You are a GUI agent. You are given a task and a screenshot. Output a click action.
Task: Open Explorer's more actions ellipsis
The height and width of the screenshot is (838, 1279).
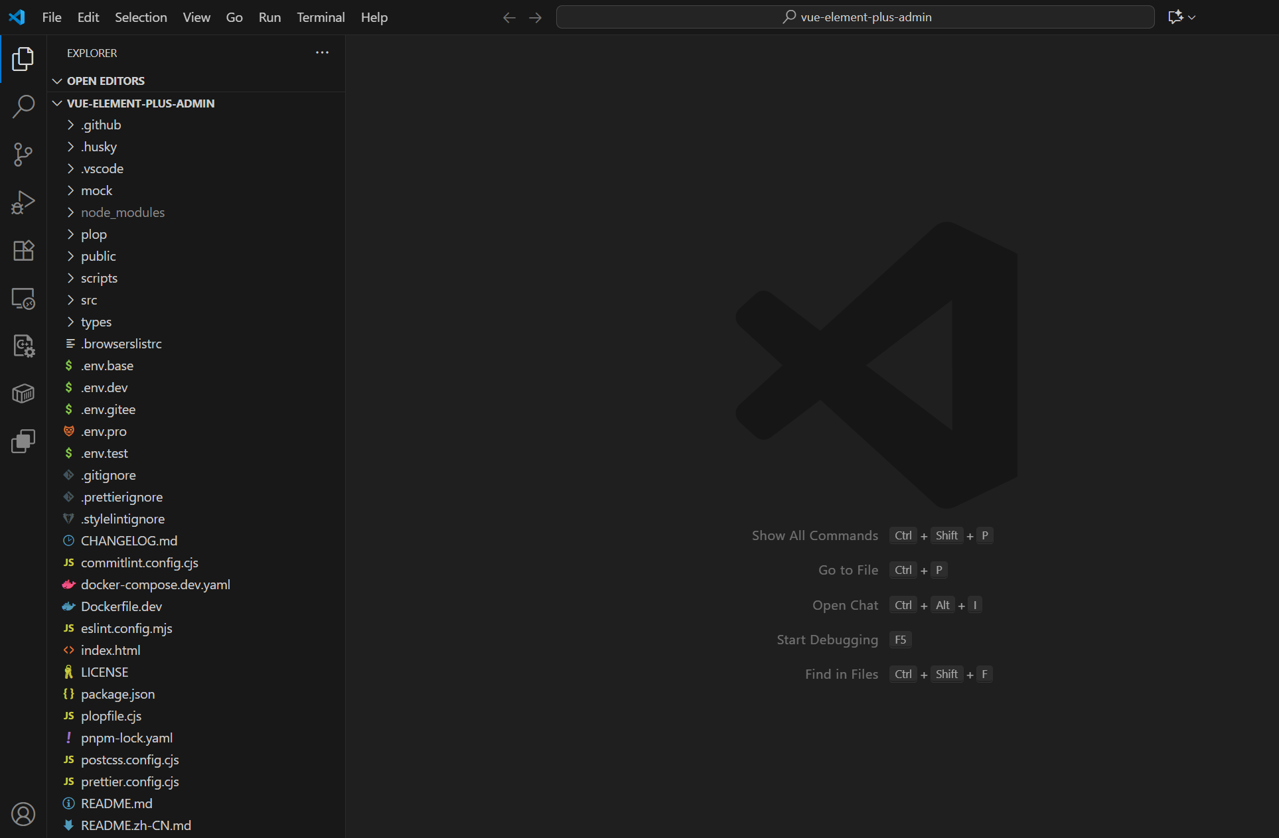(x=322, y=52)
